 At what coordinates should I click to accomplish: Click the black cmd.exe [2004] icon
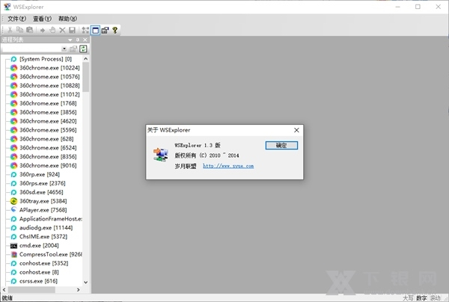tap(13, 246)
